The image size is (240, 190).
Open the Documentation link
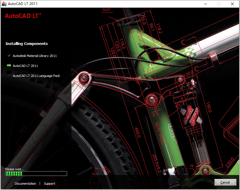click(25, 184)
